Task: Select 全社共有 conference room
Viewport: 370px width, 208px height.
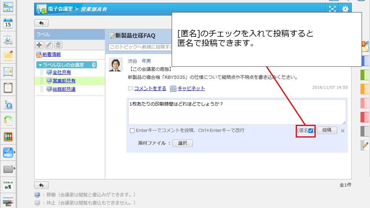Action: [x=62, y=72]
